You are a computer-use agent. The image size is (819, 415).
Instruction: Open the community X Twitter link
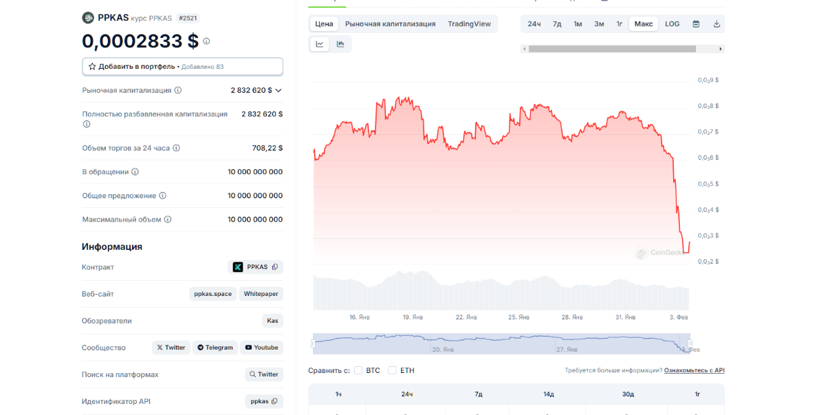(171, 348)
